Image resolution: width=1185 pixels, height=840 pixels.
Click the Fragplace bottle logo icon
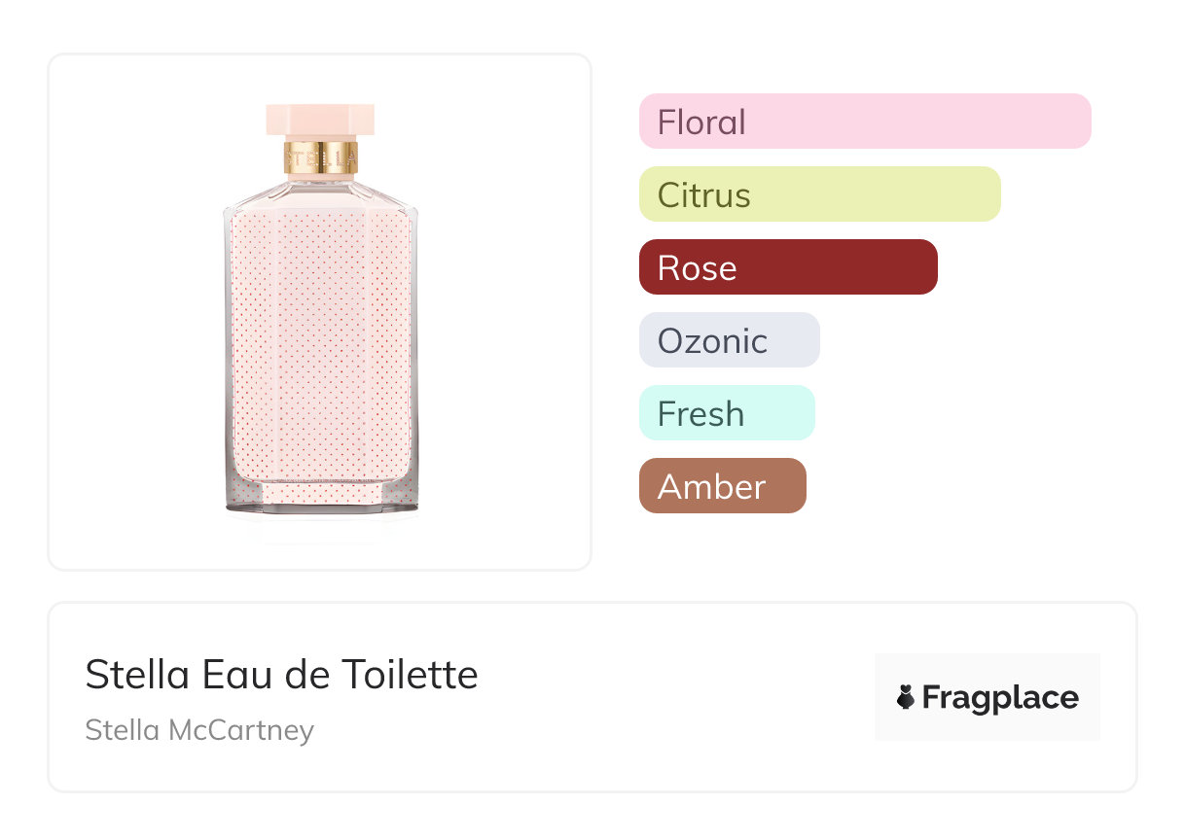coord(906,697)
